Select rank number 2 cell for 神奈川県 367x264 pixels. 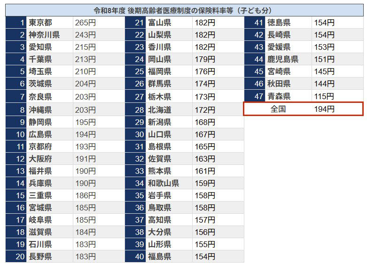pyautogui.click(x=16, y=35)
